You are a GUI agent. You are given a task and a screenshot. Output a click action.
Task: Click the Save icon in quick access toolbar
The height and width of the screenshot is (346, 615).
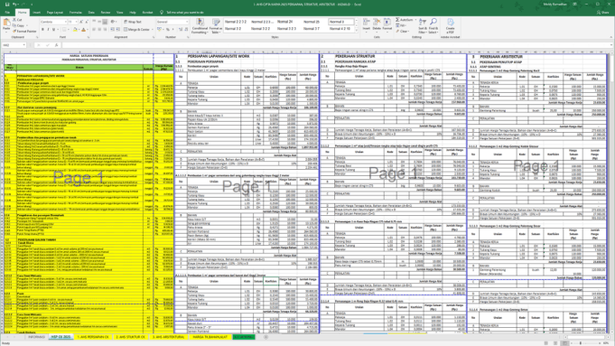(6, 5)
